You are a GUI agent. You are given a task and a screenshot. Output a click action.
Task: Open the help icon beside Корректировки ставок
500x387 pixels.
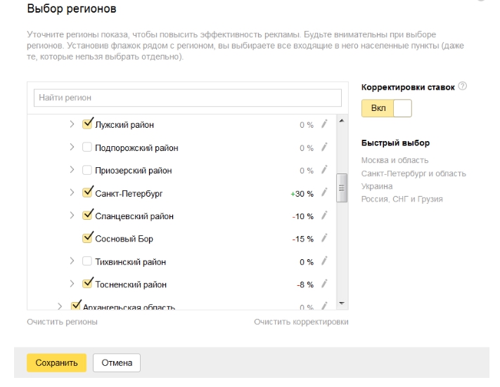point(463,87)
